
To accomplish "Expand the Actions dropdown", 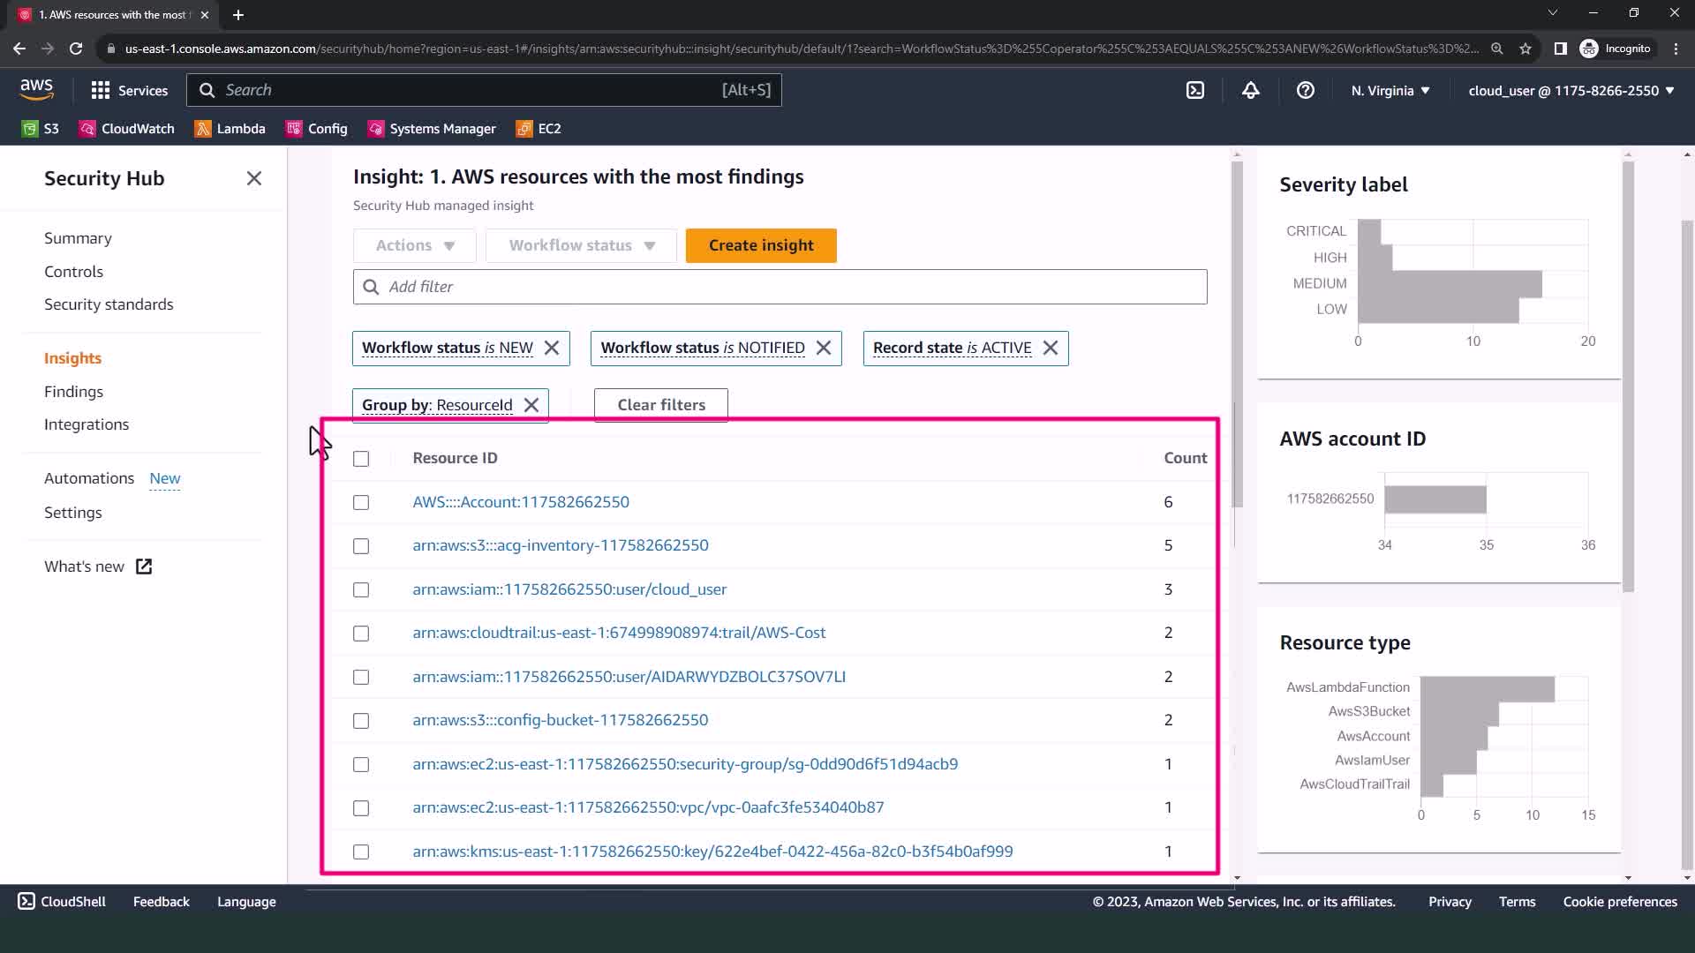I will (415, 245).
